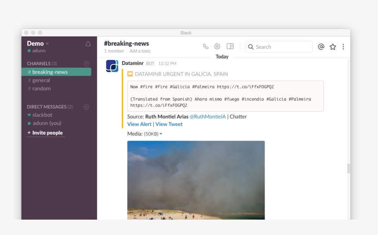Click the translated Spanish tweet text
The height and width of the screenshot is (235, 378).
pos(221,102)
